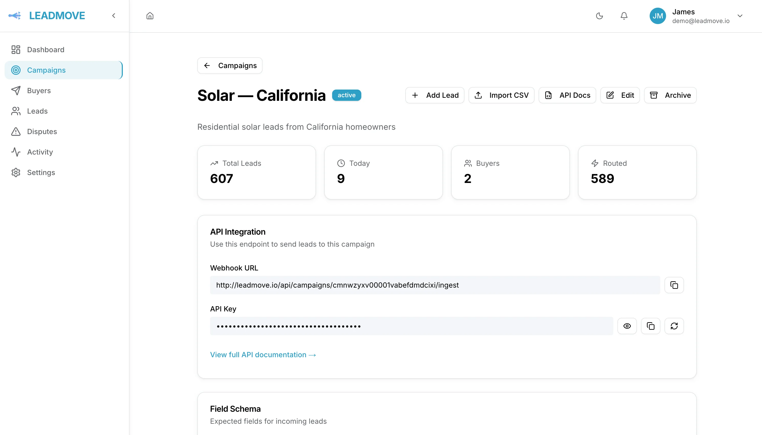The width and height of the screenshot is (762, 435).
Task: Click the Webhook URL field
Action: click(435, 285)
